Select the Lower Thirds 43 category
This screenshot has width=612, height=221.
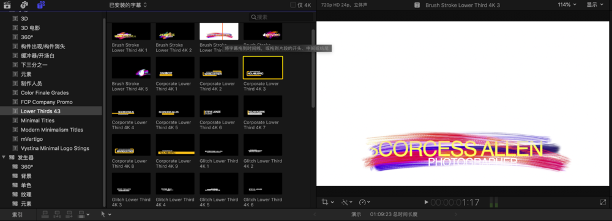click(51, 111)
